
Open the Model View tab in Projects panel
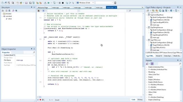pos(159,56)
